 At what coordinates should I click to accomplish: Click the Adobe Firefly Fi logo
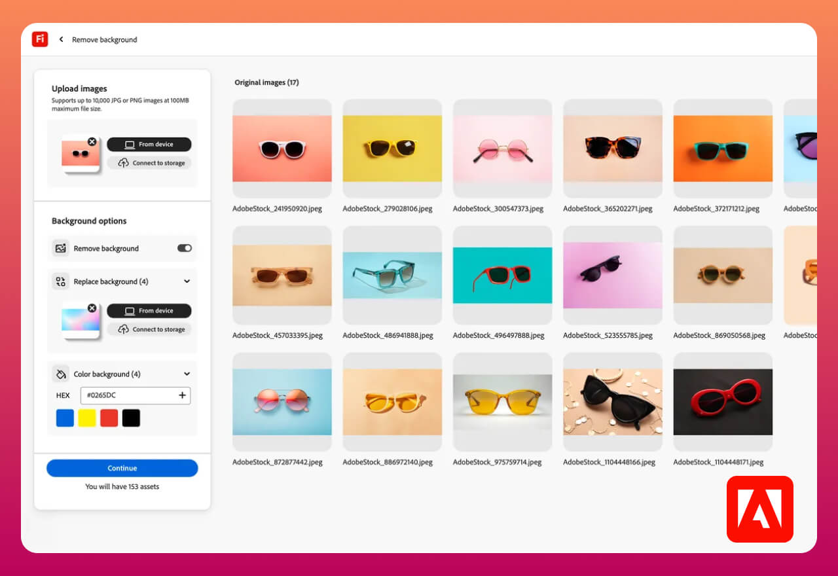pyautogui.click(x=40, y=39)
